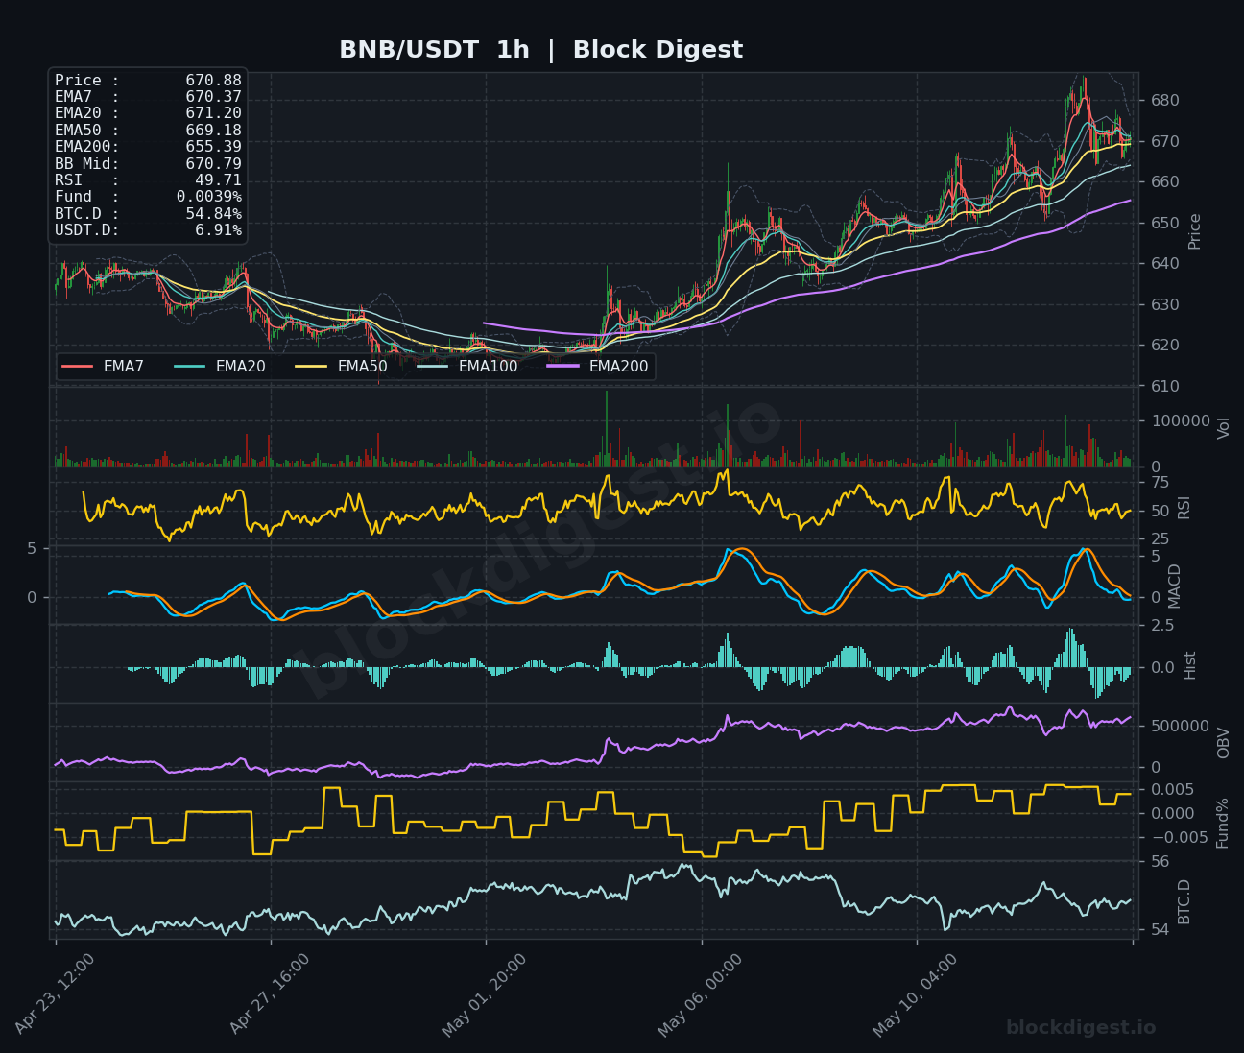Image resolution: width=1244 pixels, height=1053 pixels.
Task: Click the MACD axis label
Action: click(x=1175, y=586)
